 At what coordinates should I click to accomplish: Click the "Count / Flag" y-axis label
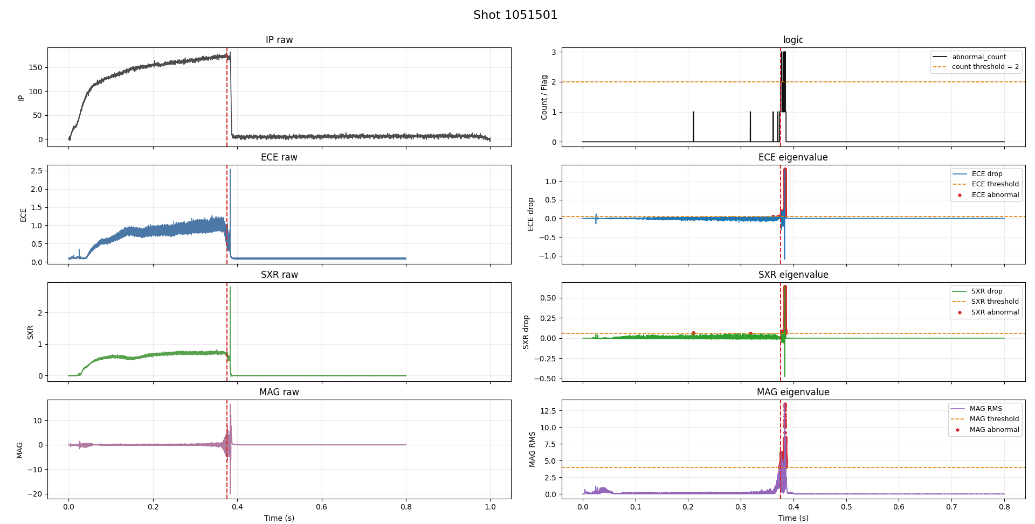pyautogui.click(x=544, y=97)
